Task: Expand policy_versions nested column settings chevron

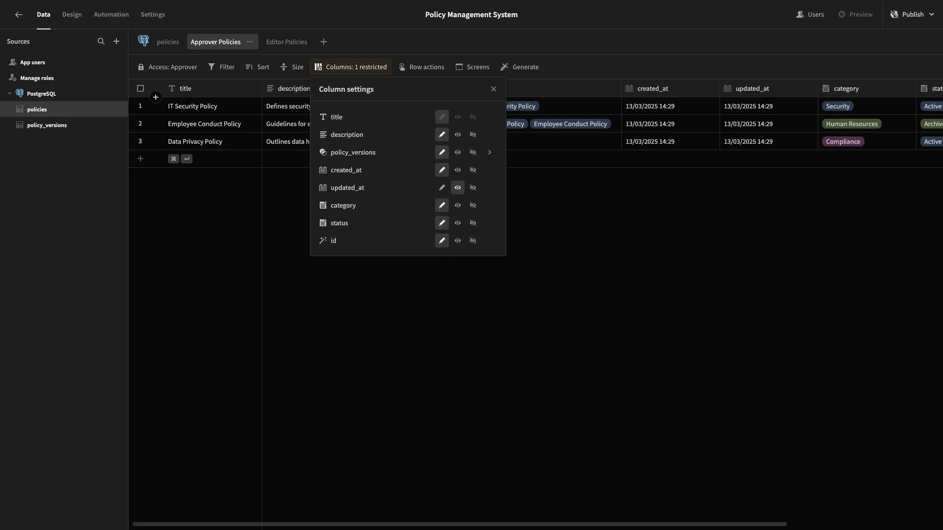Action: [490, 152]
